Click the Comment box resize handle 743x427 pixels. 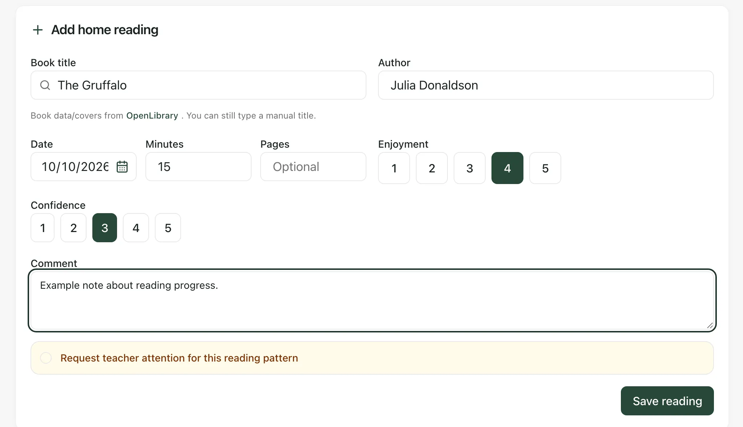[x=710, y=326]
